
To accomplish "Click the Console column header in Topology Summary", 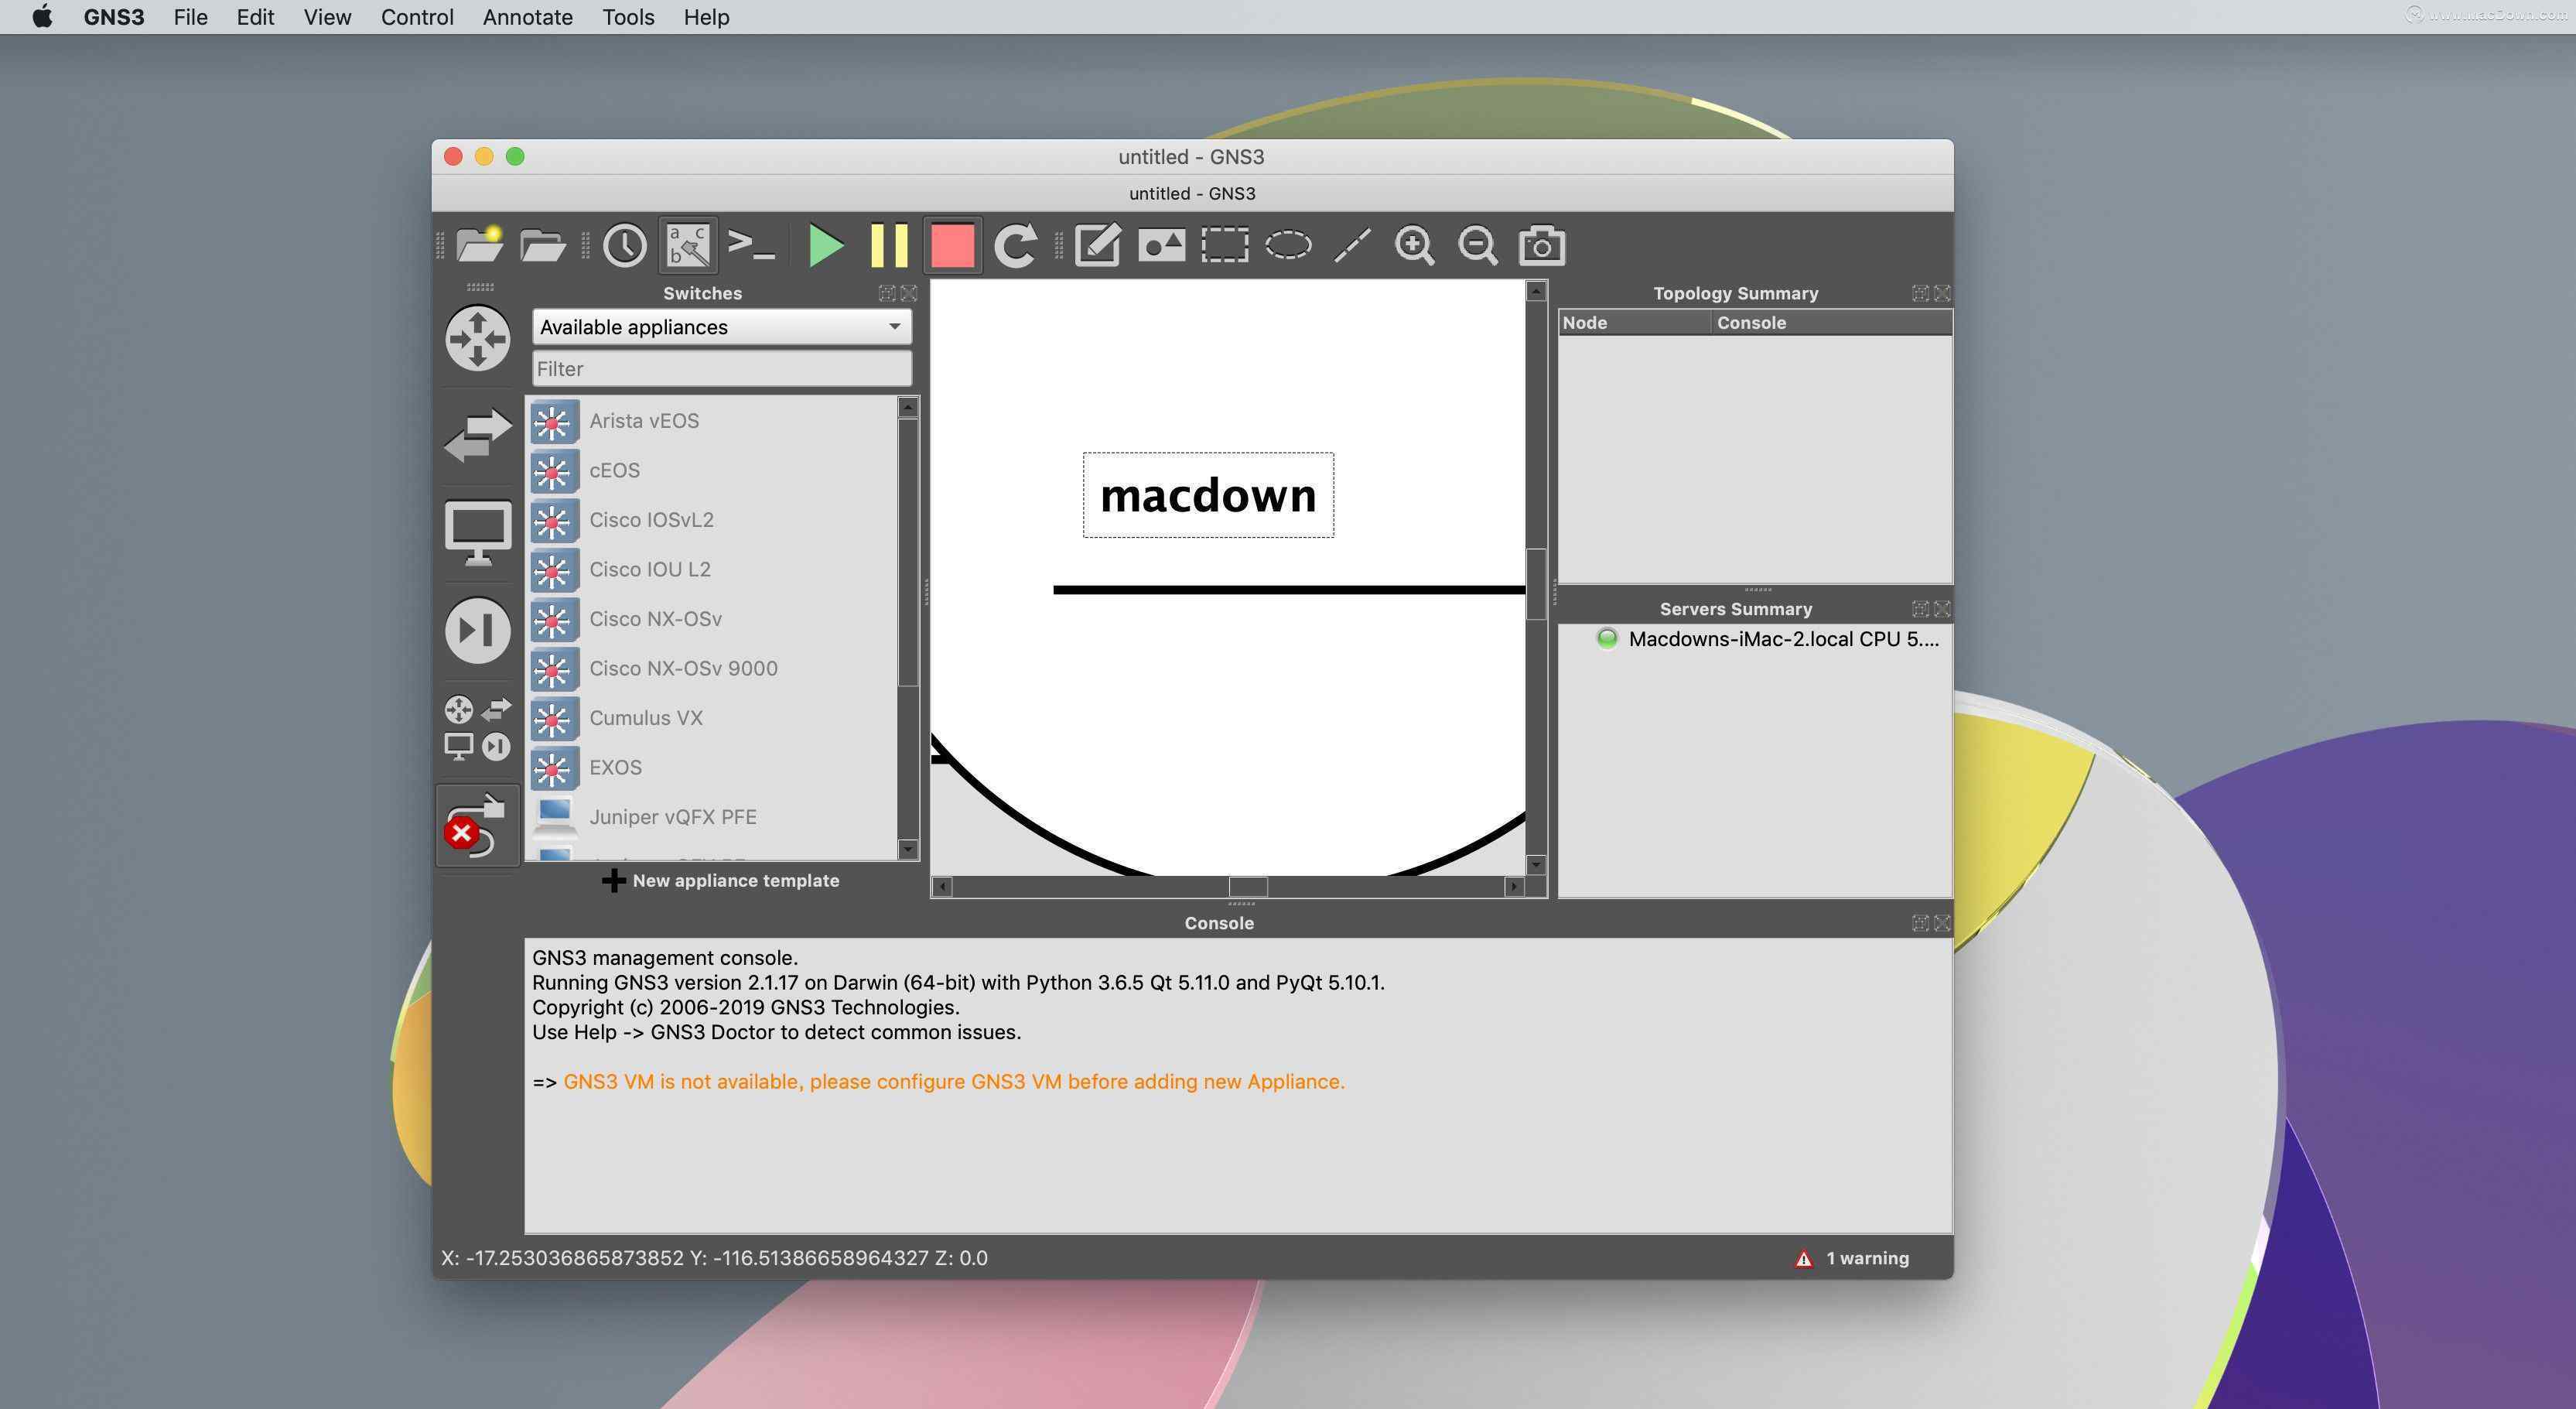I will click(1830, 323).
